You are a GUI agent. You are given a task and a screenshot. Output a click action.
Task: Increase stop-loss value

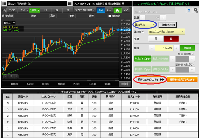click(x=192, y=70)
